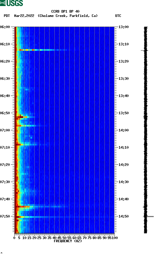This screenshot has height=256, width=158.
Task: Click the broadband event streak near 06:13
Action: click(x=43, y=50)
